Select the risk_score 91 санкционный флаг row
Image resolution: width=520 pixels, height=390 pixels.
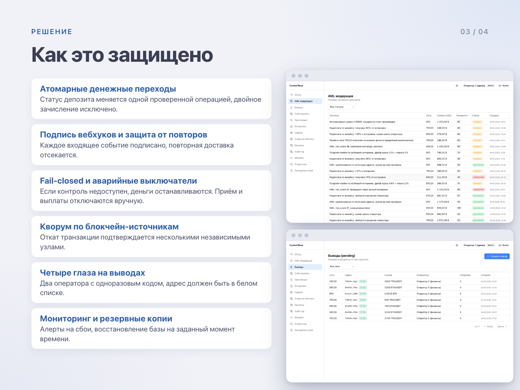pos(419,208)
